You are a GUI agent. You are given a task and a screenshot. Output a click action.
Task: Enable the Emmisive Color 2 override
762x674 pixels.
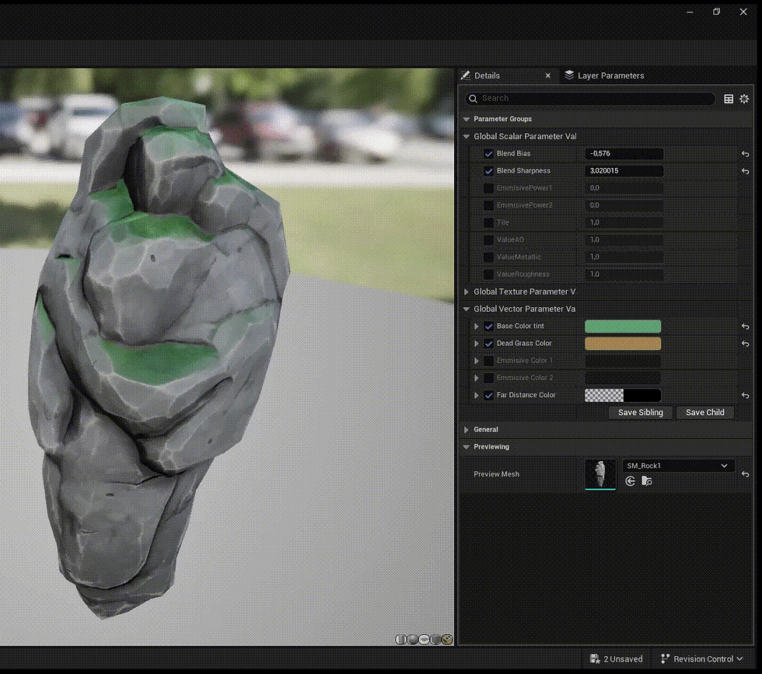[488, 378]
